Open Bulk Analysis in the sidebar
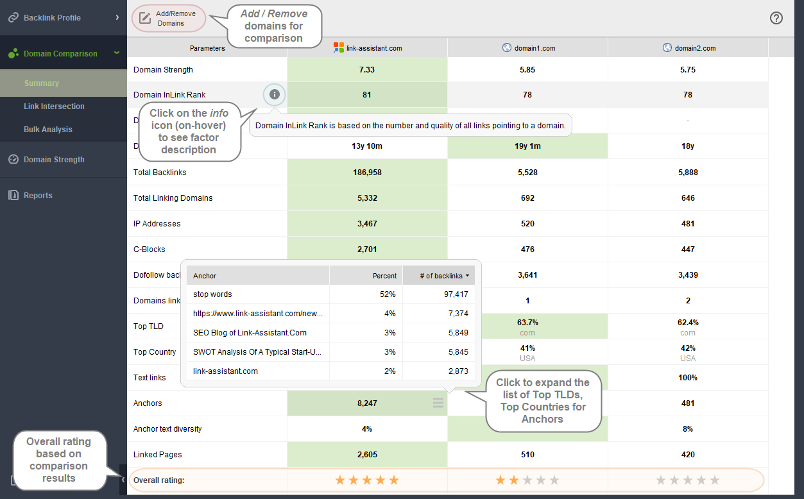804x499 pixels. (x=48, y=130)
